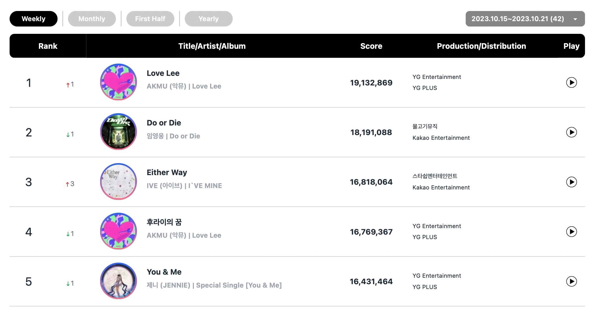Play You & Me by JENNIE

pyautogui.click(x=571, y=281)
